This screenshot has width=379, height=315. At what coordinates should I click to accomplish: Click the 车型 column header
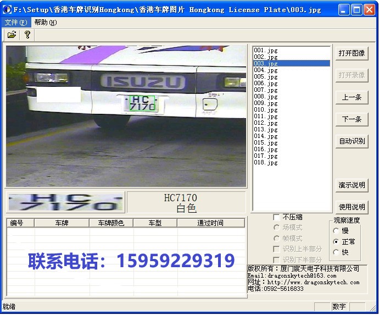click(x=155, y=223)
